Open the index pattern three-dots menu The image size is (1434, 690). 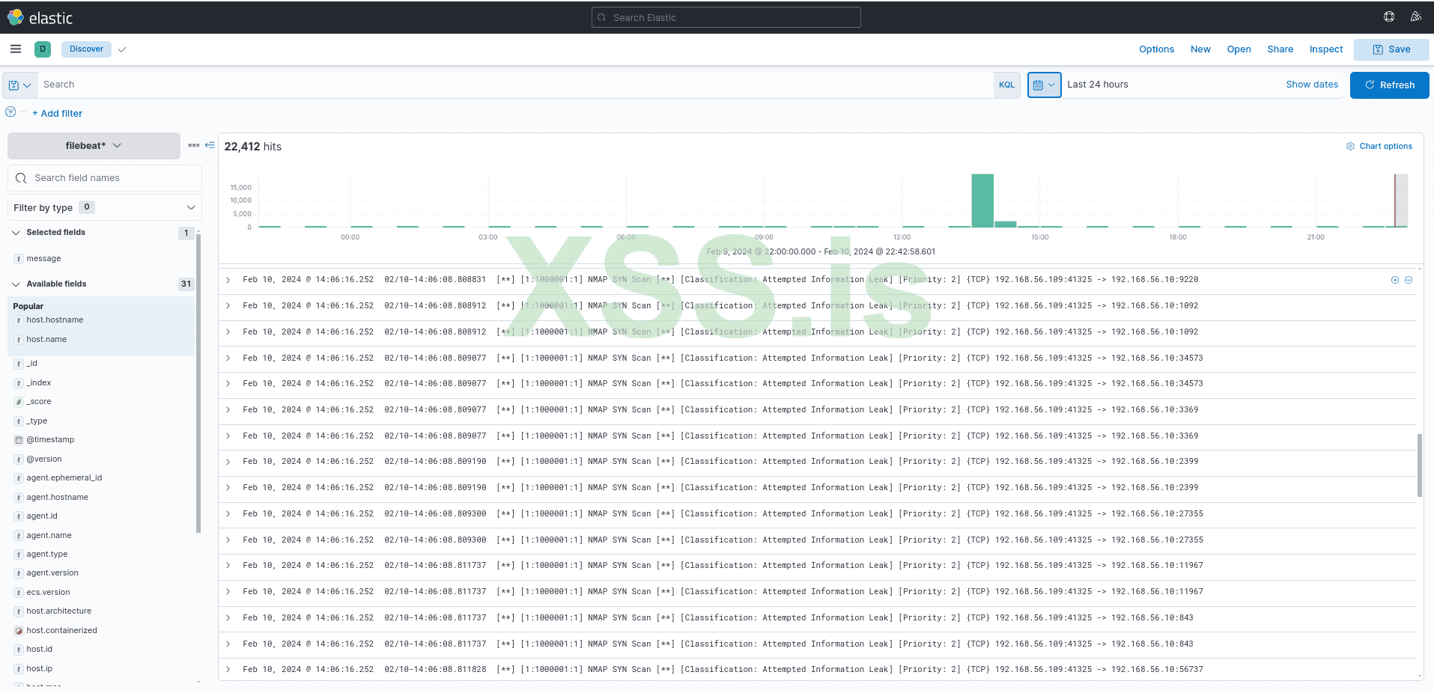(x=193, y=145)
